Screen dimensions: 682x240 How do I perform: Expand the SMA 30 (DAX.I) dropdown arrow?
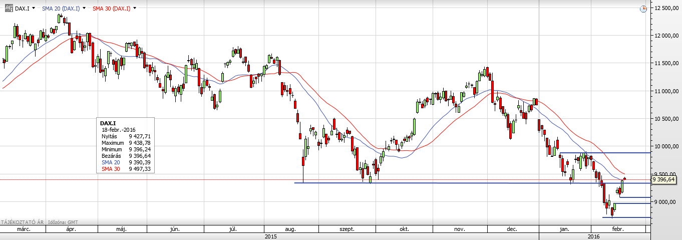[x=134, y=8]
